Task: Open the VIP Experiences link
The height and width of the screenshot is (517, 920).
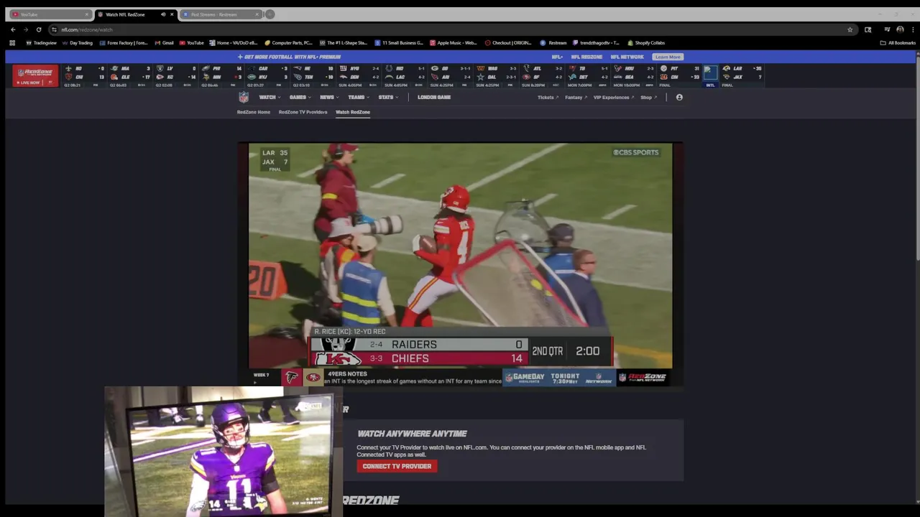Action: coord(613,97)
